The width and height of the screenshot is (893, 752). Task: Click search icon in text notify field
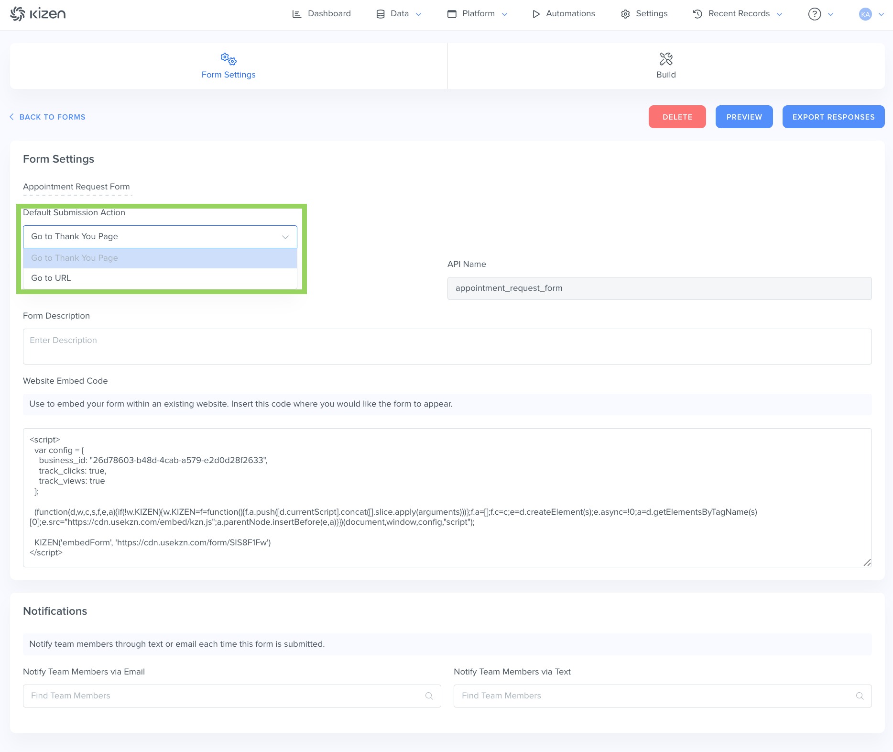click(x=860, y=696)
